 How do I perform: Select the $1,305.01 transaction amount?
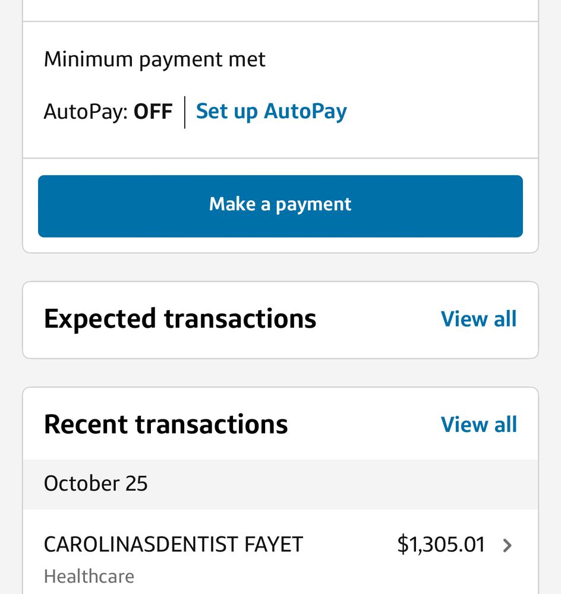click(440, 544)
